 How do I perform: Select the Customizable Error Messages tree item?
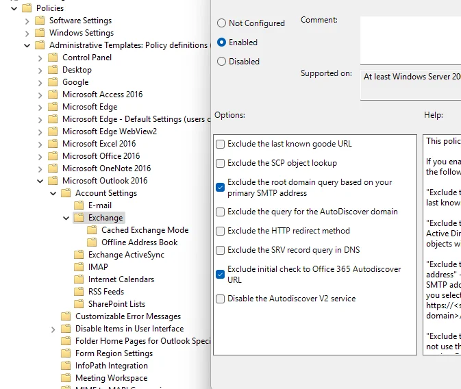[x=128, y=316]
